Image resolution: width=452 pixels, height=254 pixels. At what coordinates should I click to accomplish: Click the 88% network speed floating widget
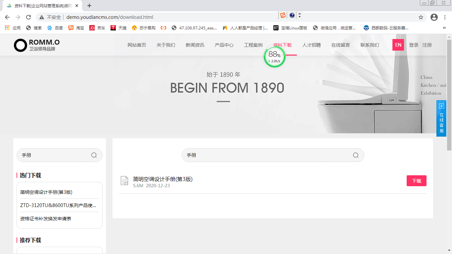pyautogui.click(x=274, y=57)
